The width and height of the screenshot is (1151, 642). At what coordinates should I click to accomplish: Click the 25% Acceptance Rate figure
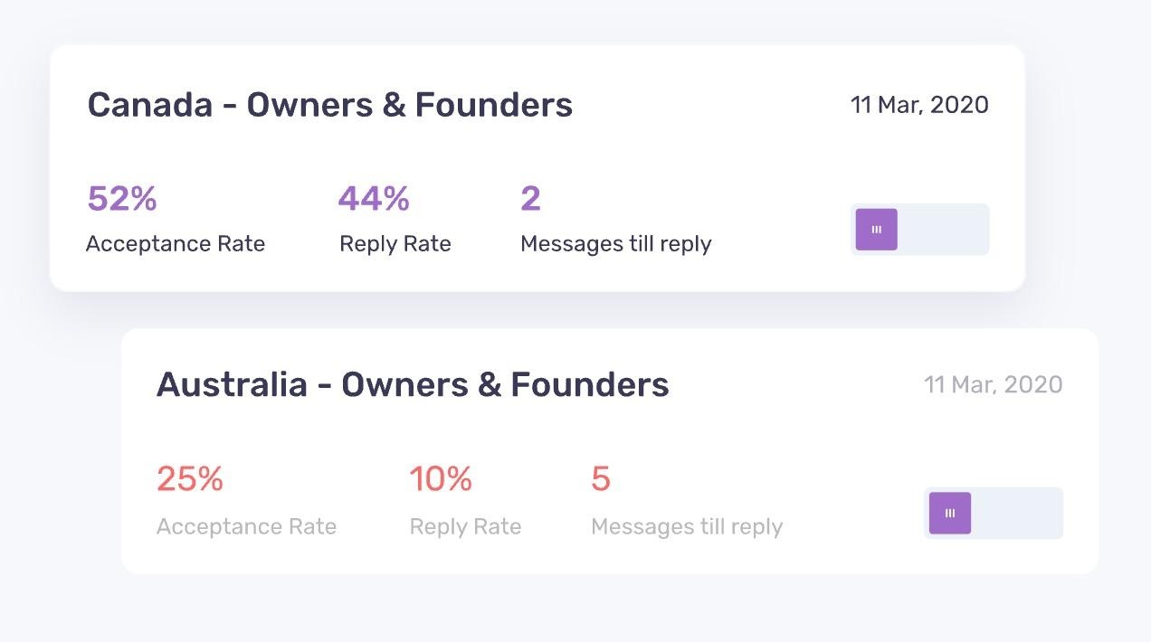pos(190,478)
